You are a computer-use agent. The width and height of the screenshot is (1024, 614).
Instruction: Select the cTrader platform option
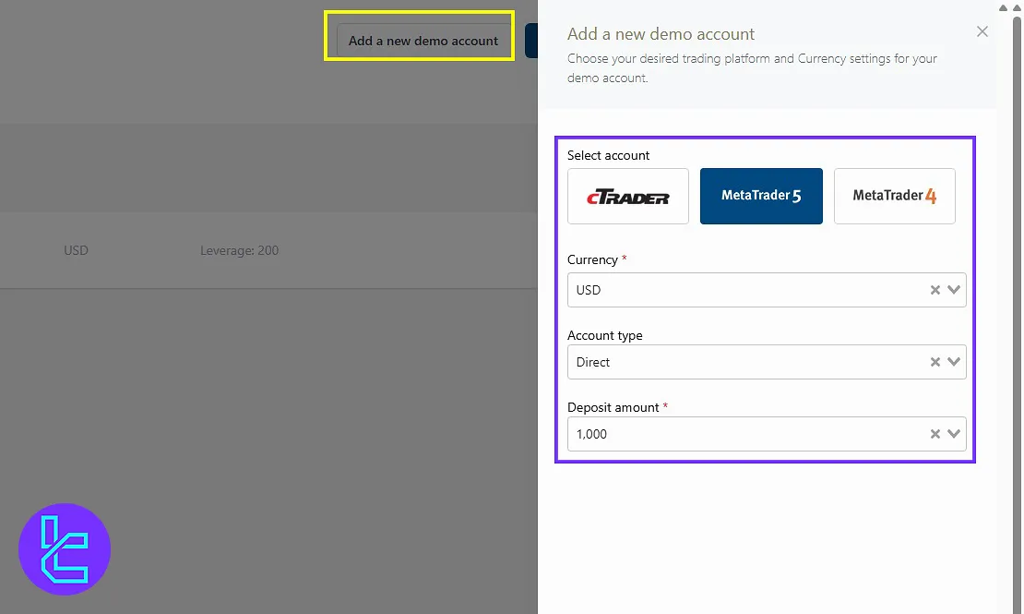628,196
